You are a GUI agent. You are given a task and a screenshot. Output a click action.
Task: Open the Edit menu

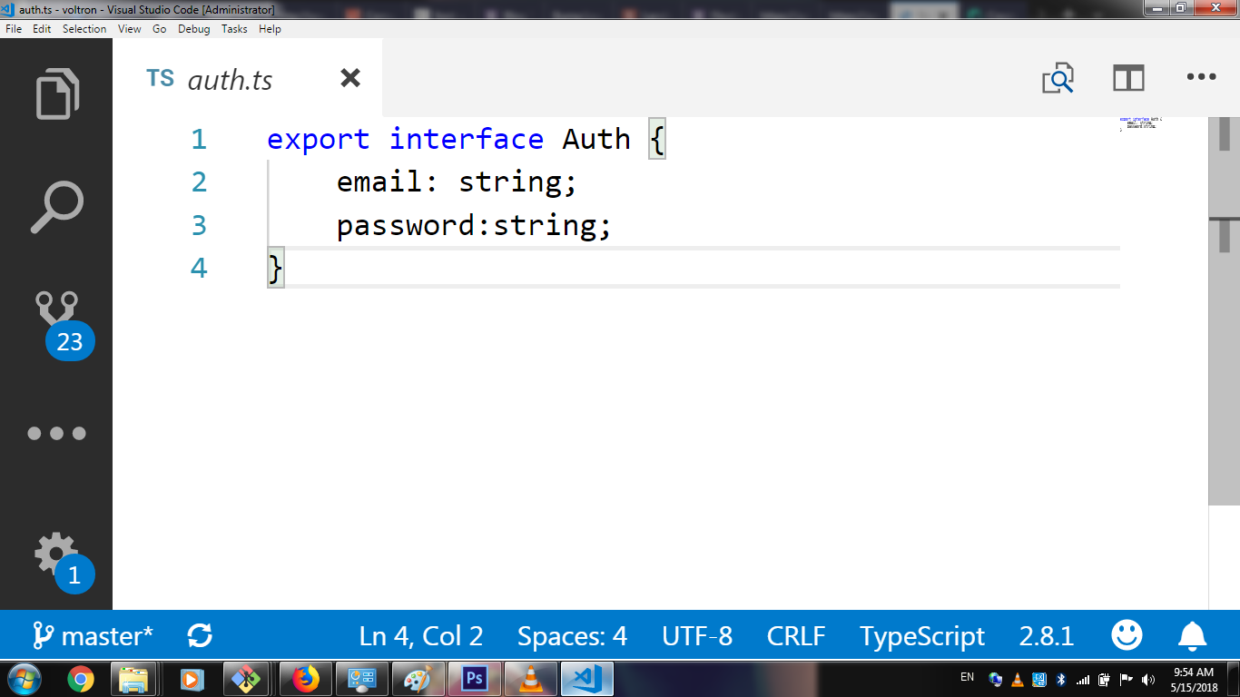(x=42, y=29)
